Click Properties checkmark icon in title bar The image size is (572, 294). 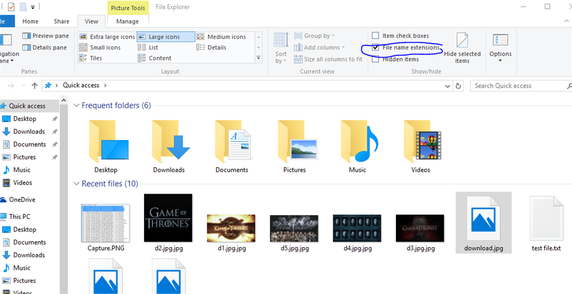[x=11, y=7]
